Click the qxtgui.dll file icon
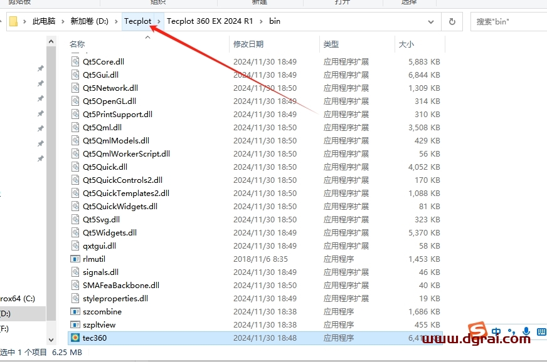Screen dimensions: 547x362 coord(75,246)
